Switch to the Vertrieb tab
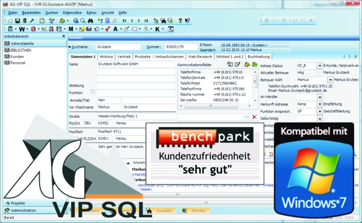The image size is (362, 223). [124, 56]
